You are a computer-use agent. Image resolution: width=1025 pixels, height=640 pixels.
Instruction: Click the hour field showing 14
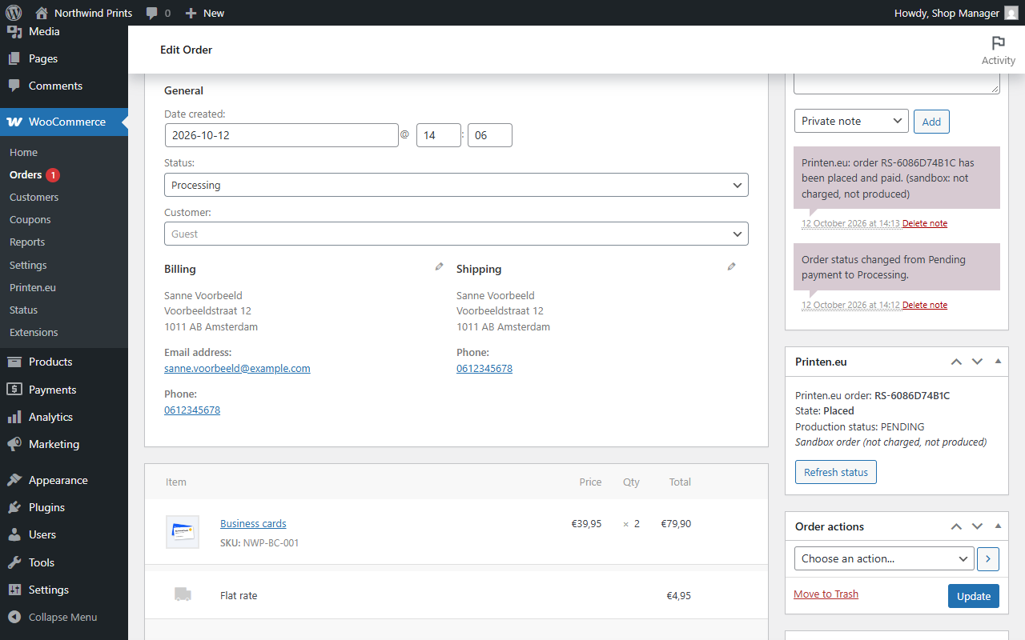439,135
